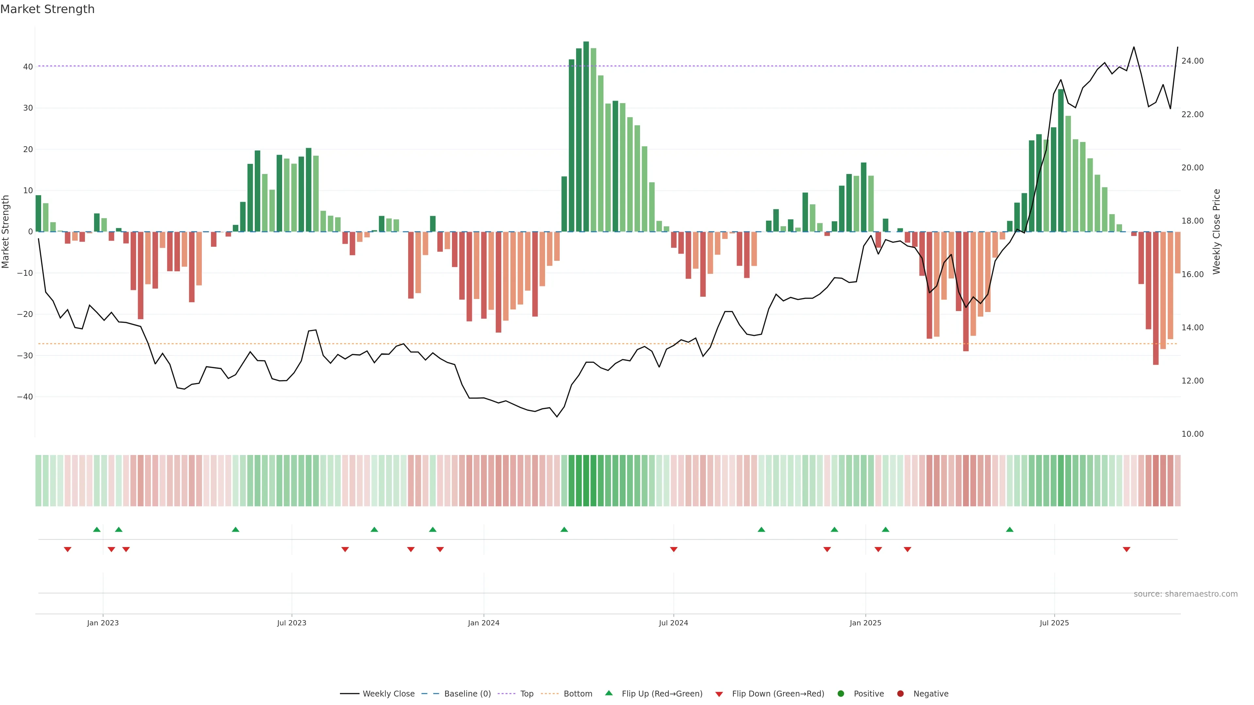Click the Weekly Close Price axis title
Image resolution: width=1254 pixels, height=705 pixels.
click(x=1216, y=232)
